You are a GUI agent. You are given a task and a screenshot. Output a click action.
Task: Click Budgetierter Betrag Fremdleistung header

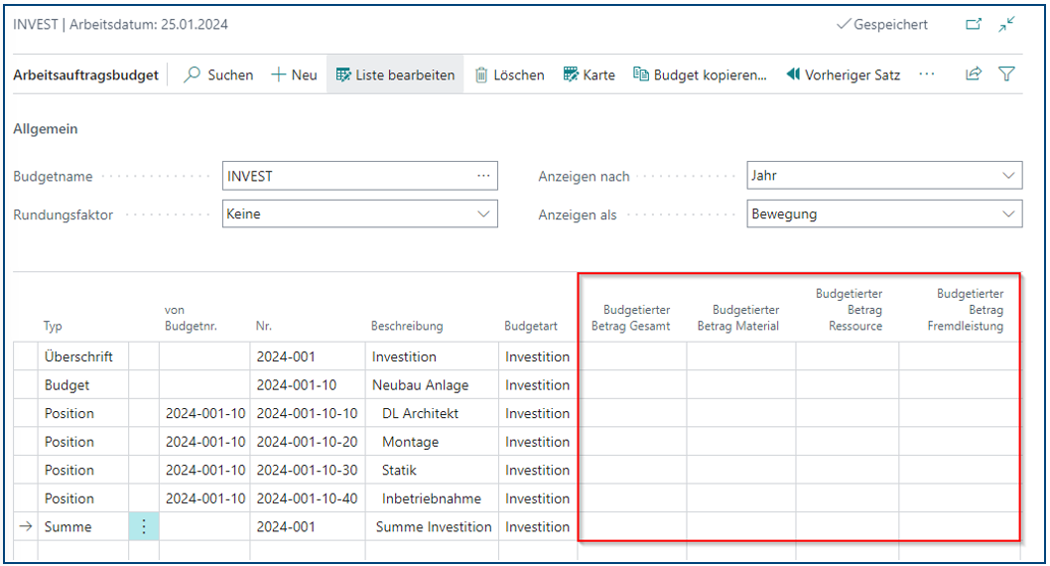tap(966, 310)
